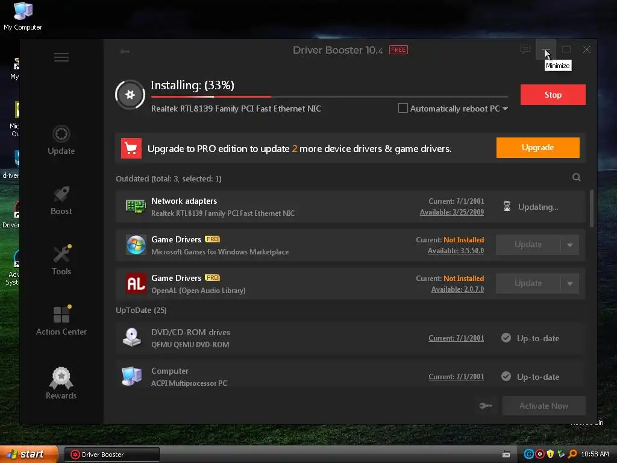Enable Automatically reboot PC checkbox

point(403,108)
